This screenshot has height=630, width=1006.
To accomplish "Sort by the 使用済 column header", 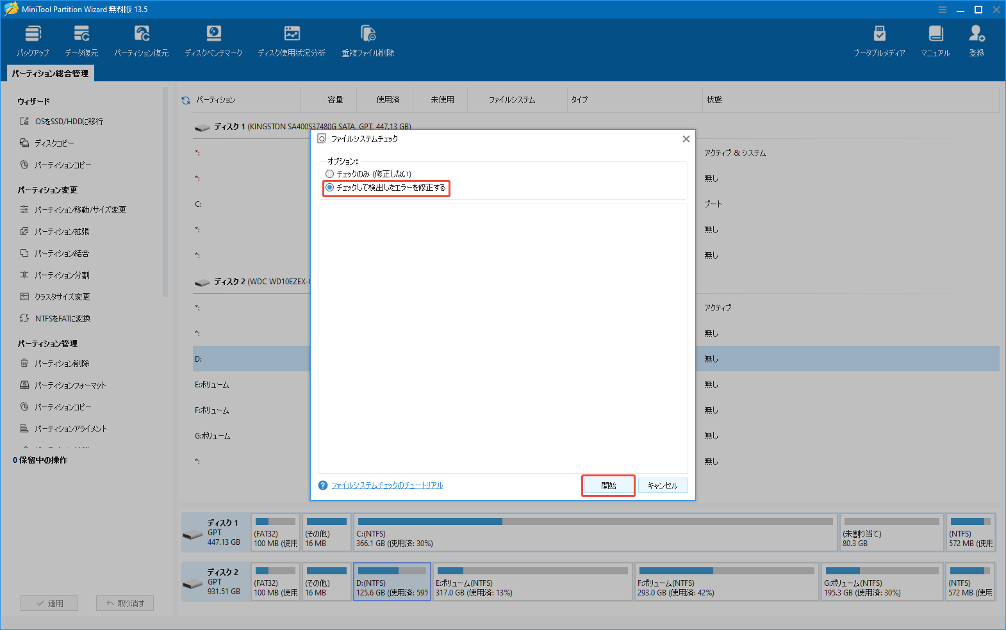I will [388, 100].
